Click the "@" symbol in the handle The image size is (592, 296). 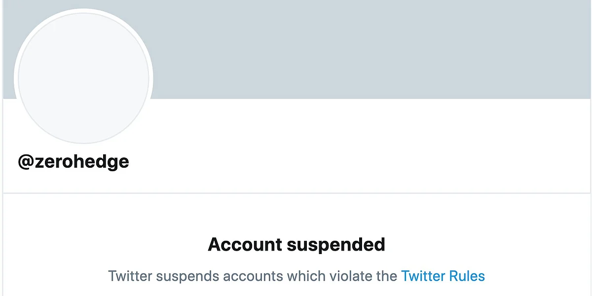26,162
